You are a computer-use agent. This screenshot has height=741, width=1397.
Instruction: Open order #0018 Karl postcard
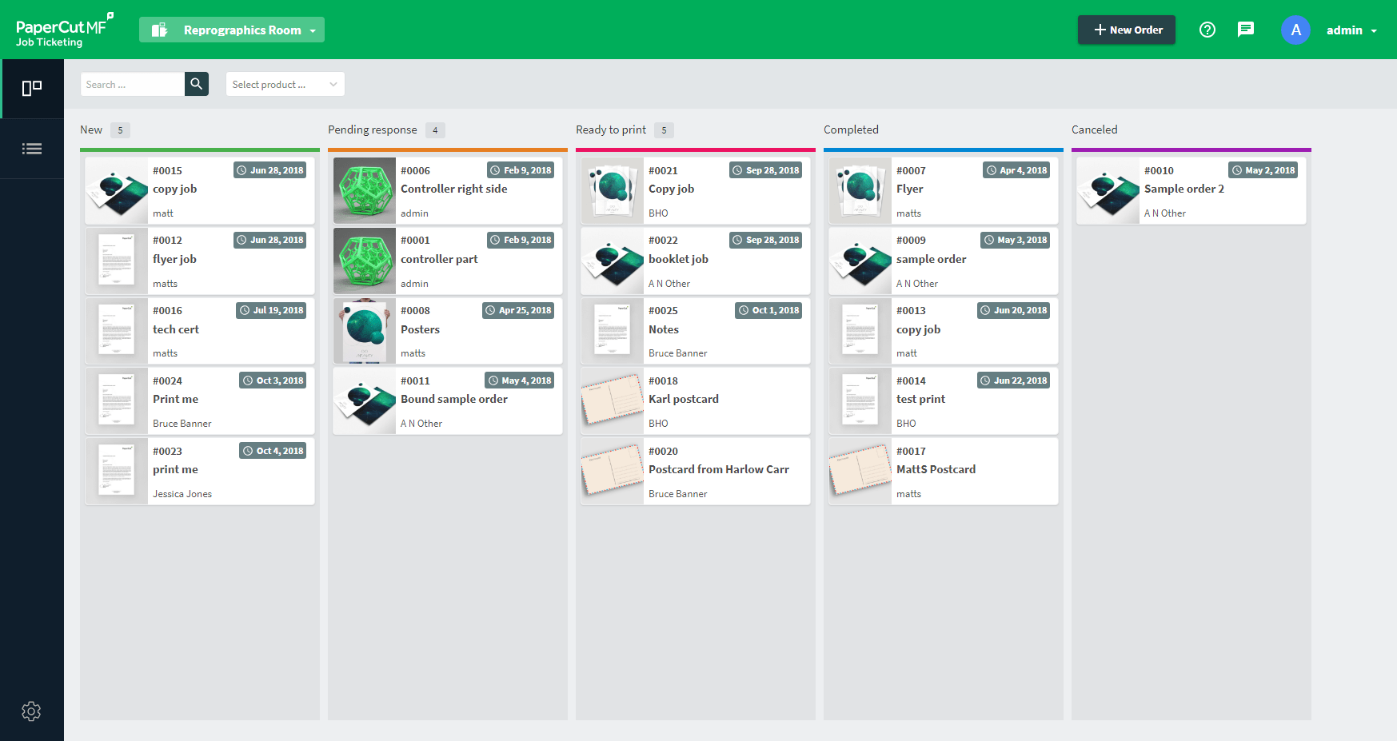(x=696, y=401)
